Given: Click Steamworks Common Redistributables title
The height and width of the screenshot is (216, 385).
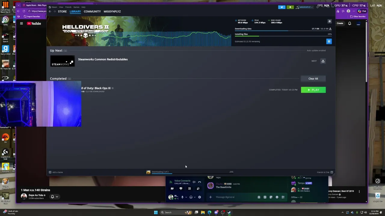Looking at the screenshot, I should coord(103,59).
